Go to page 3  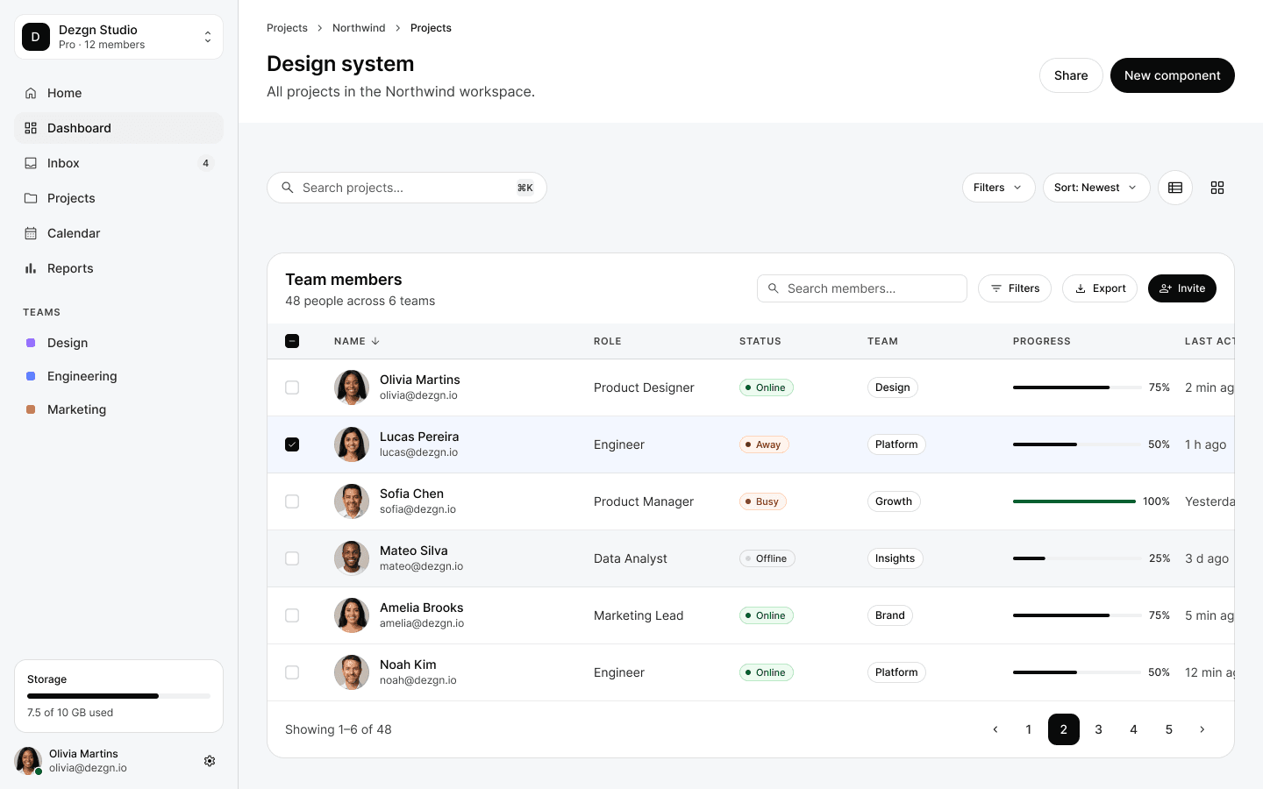pyautogui.click(x=1099, y=729)
